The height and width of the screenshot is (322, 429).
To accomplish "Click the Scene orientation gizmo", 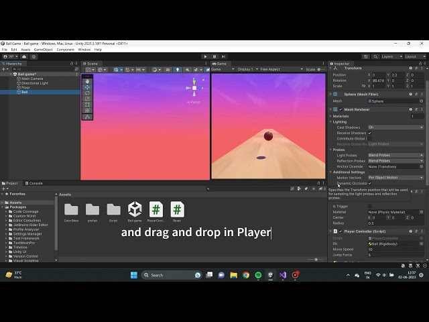I will click(x=194, y=88).
